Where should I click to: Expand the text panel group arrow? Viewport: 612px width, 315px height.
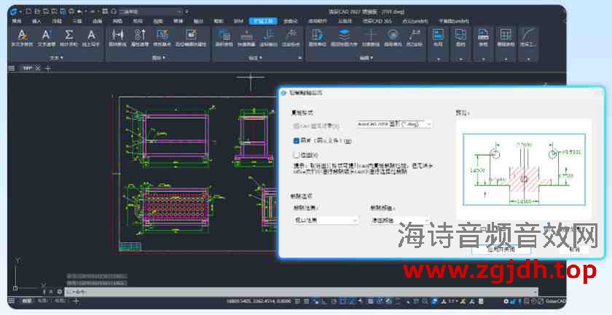coord(60,58)
